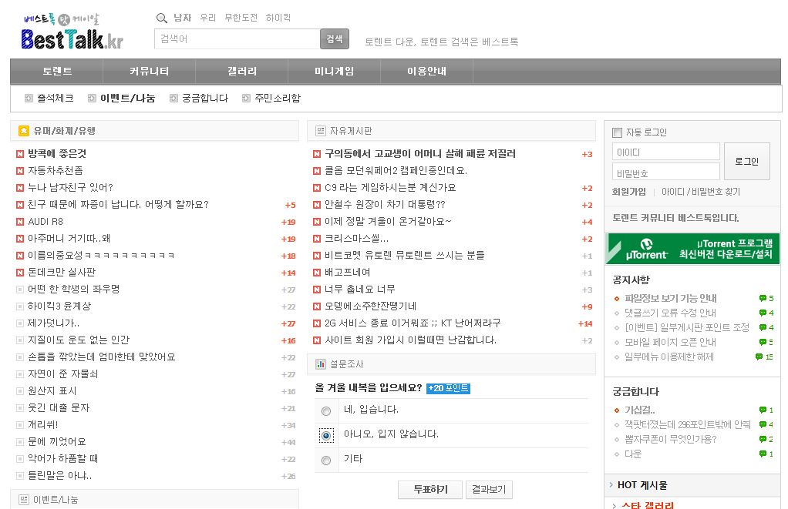
Task: Click the 검색어 search input field
Action: (237, 39)
